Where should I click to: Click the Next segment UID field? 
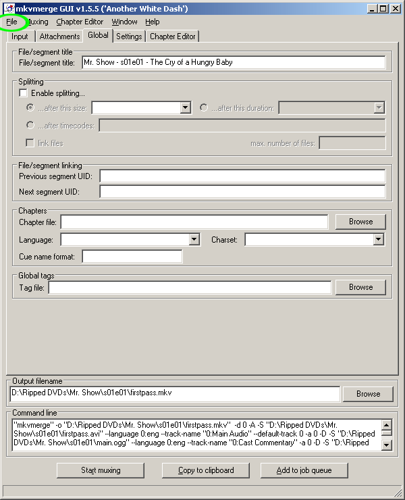[x=242, y=192]
